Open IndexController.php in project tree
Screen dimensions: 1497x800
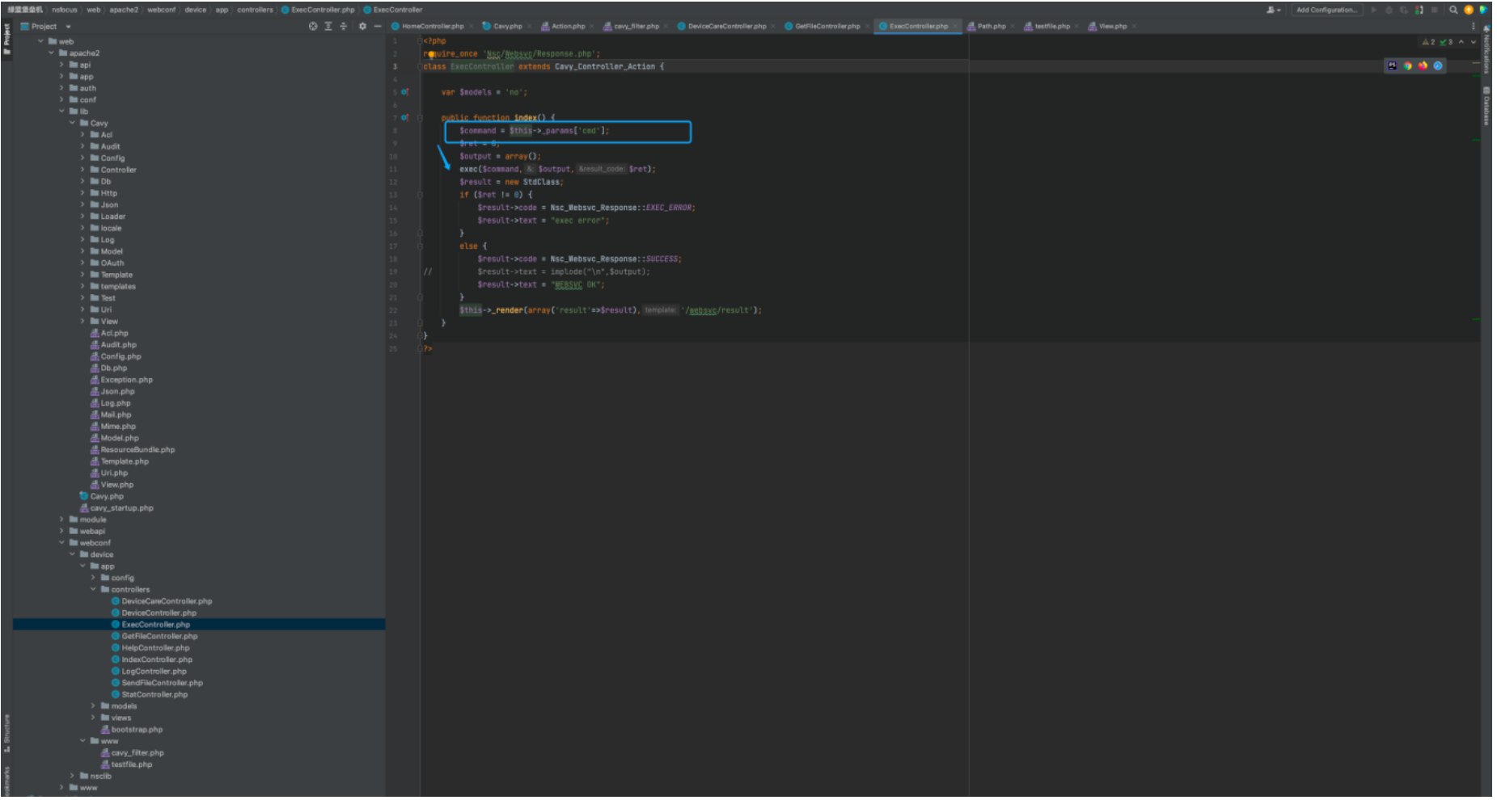[x=156, y=659]
